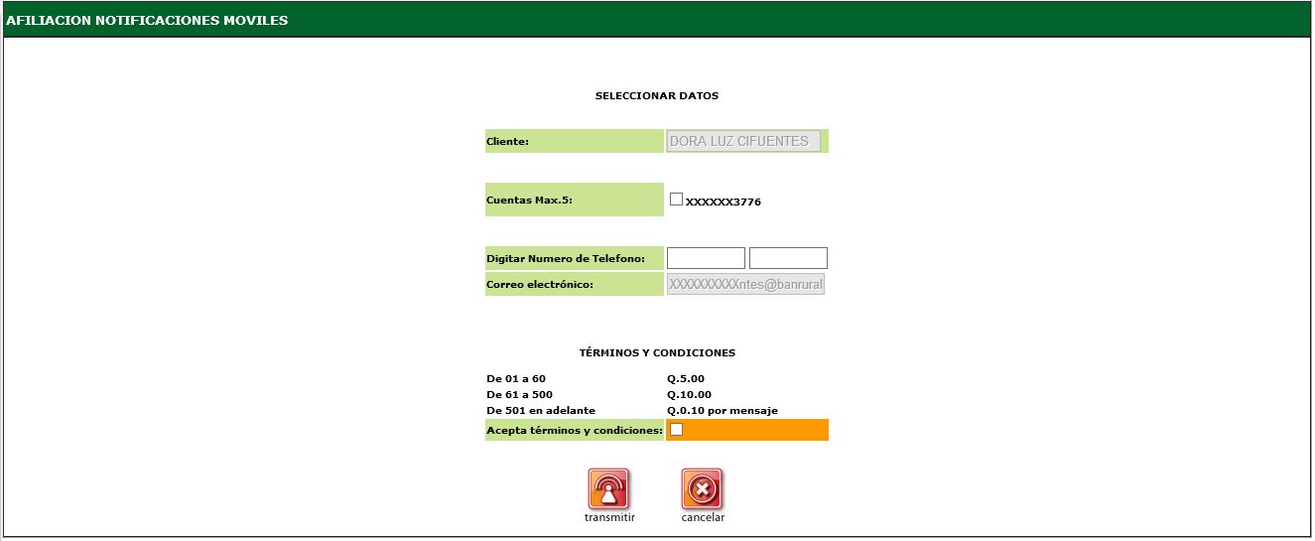
Task: Click the Correo electrónico email field
Action: (x=745, y=284)
